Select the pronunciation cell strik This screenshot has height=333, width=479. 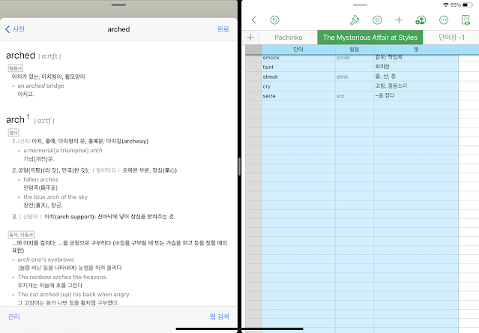[x=355, y=76]
